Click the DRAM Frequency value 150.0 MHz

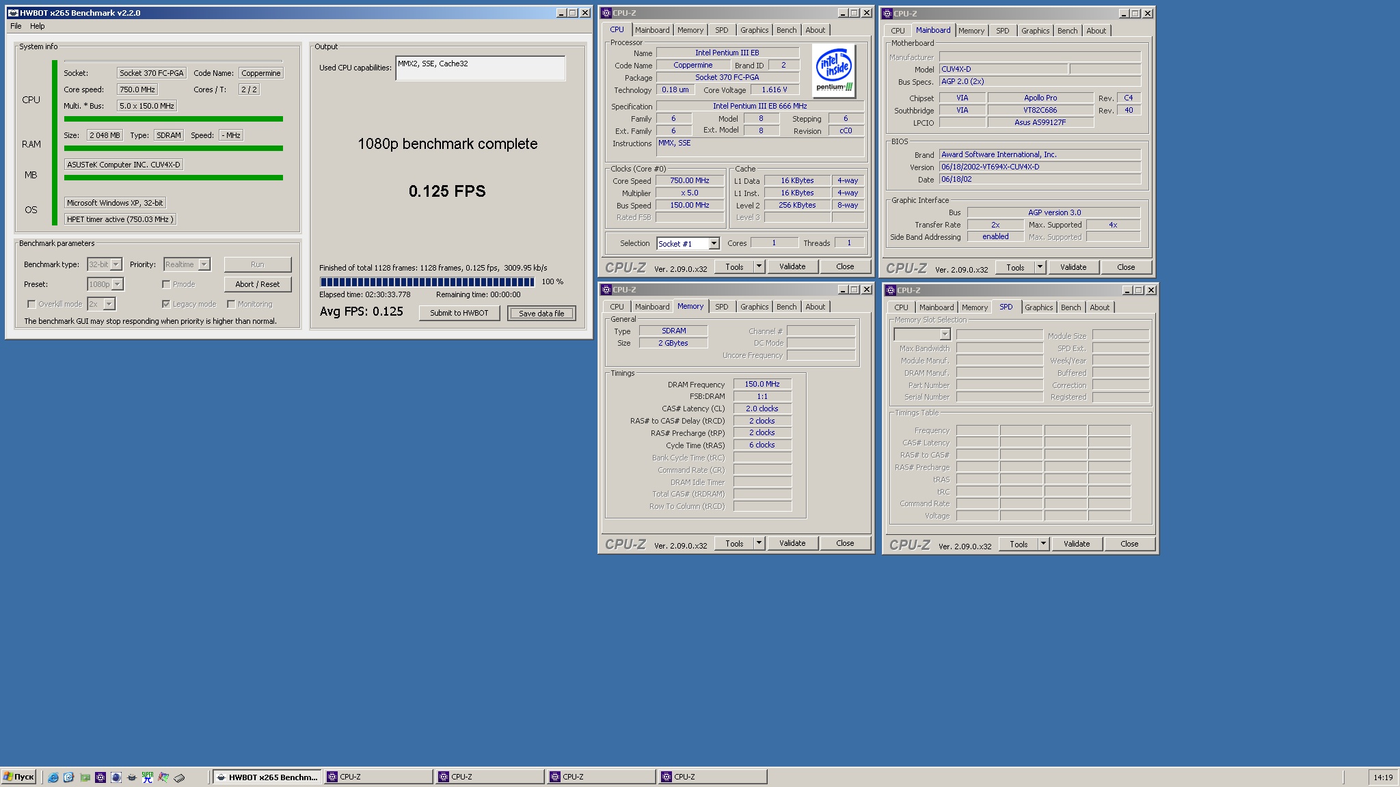[762, 384]
